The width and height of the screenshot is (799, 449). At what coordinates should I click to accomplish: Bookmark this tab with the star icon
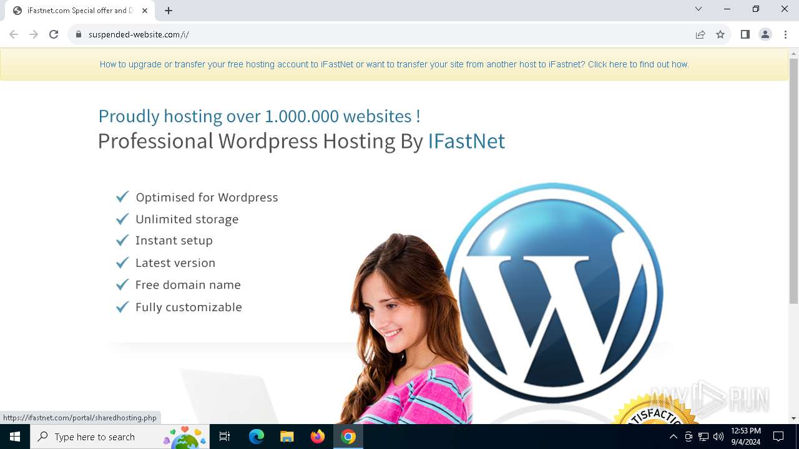click(x=720, y=34)
